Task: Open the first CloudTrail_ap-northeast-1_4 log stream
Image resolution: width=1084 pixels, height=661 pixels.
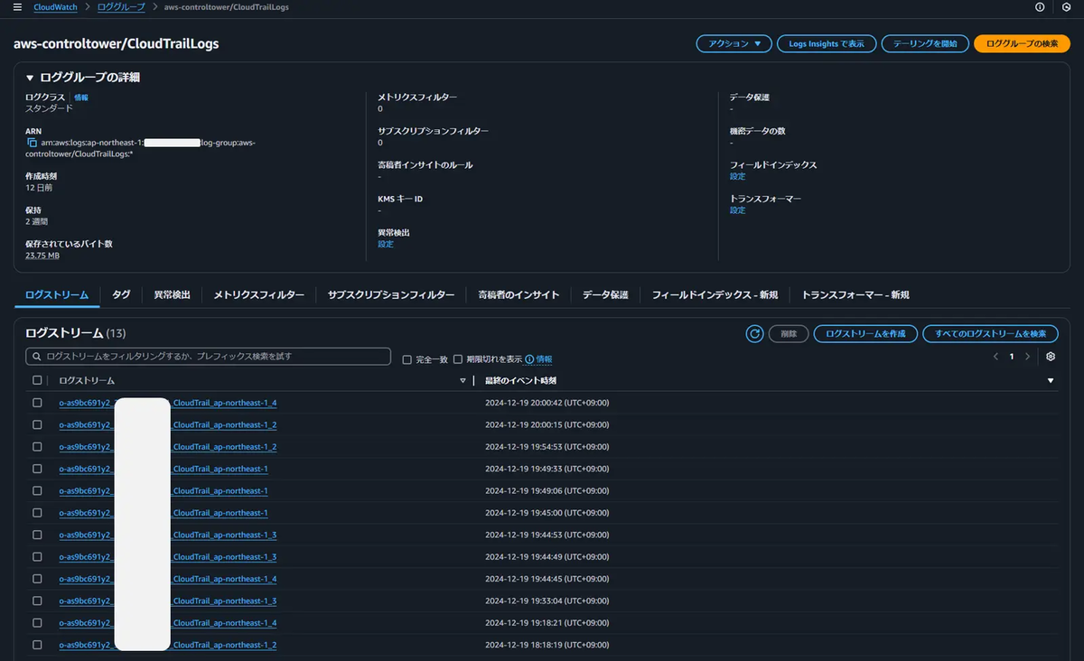Action: (x=168, y=403)
